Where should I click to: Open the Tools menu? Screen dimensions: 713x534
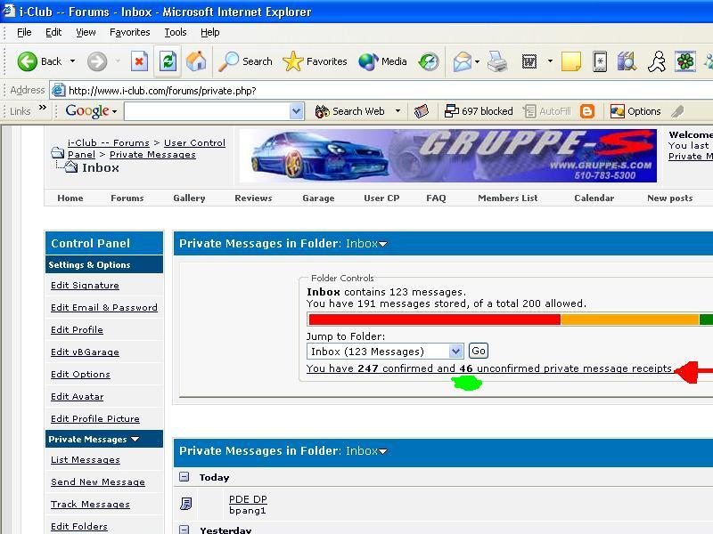click(175, 32)
